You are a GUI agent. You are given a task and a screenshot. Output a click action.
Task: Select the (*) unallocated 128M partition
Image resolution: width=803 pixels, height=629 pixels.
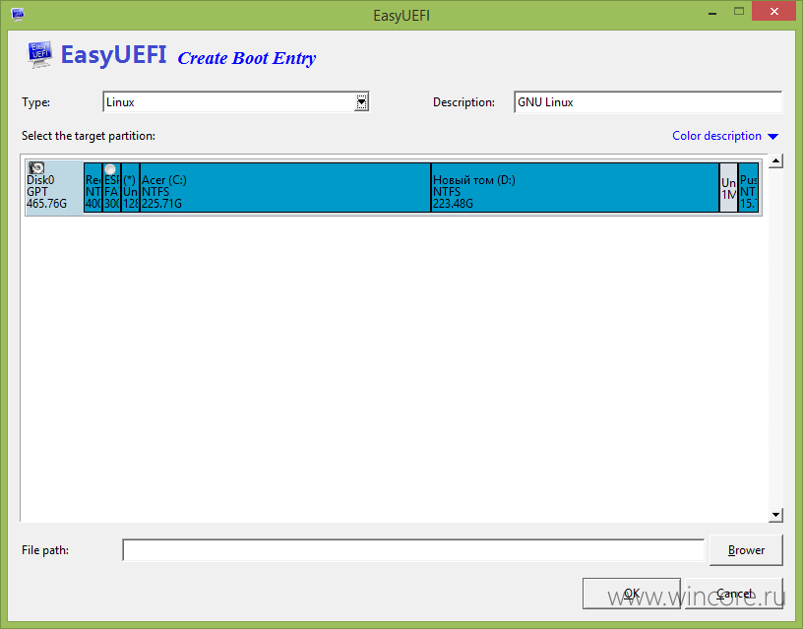click(x=130, y=187)
